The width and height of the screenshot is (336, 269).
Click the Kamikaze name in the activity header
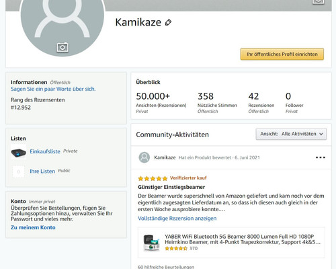pyautogui.click(x=165, y=157)
